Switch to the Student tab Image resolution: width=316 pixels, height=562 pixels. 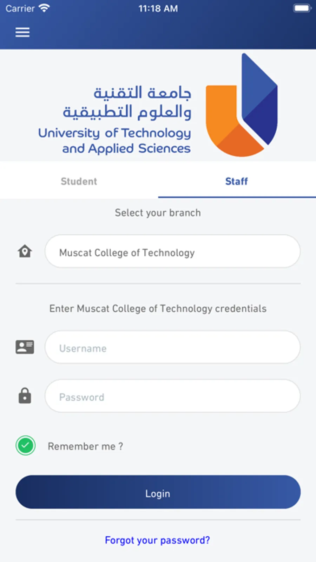[x=79, y=181]
